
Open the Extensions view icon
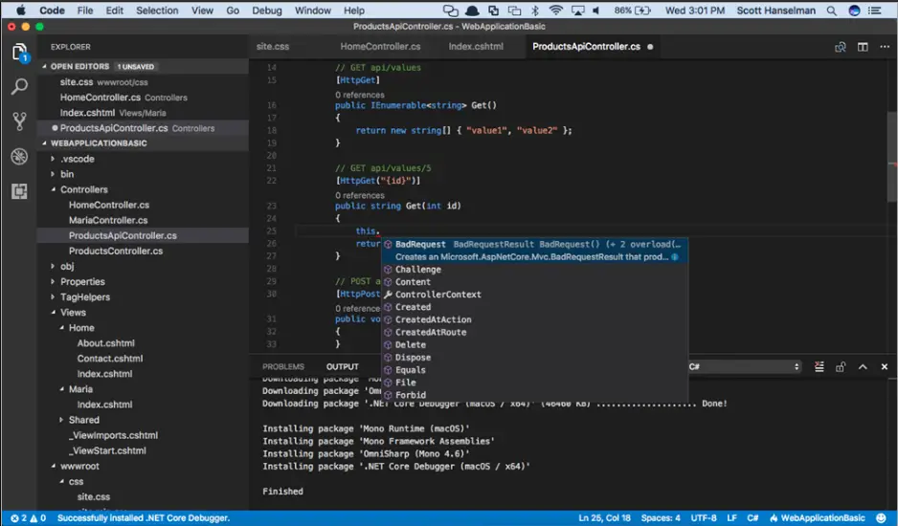(19, 191)
